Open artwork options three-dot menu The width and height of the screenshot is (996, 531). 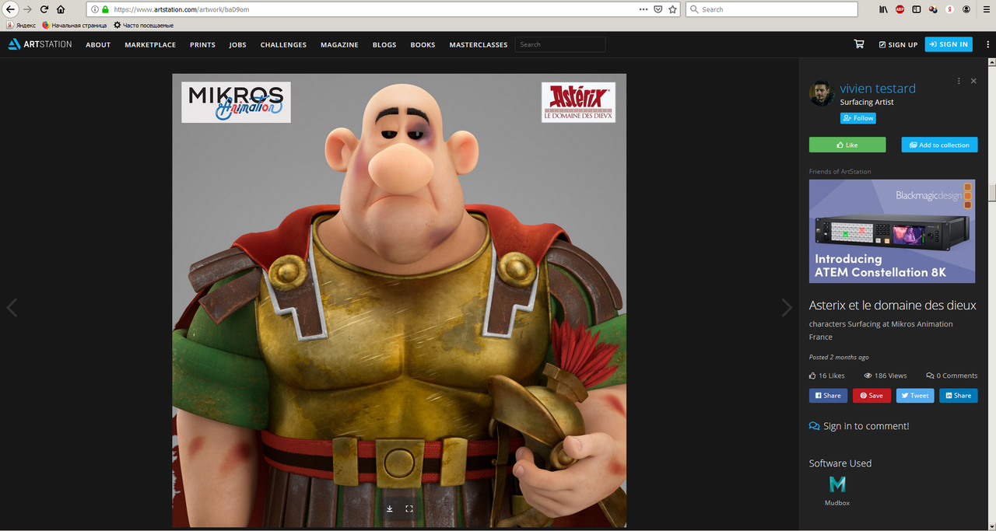[x=959, y=81]
